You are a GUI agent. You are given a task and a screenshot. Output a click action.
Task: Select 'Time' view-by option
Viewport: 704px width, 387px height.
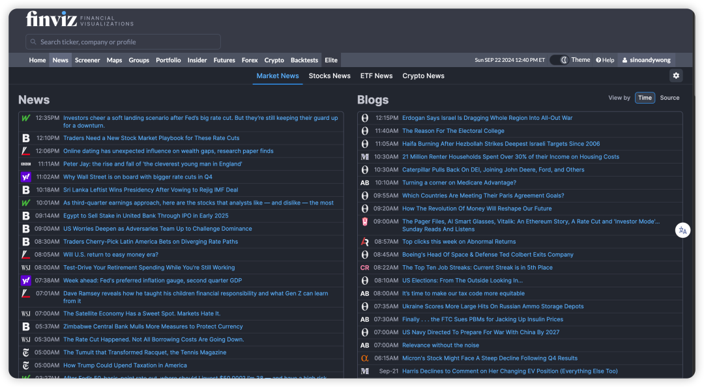(x=645, y=98)
